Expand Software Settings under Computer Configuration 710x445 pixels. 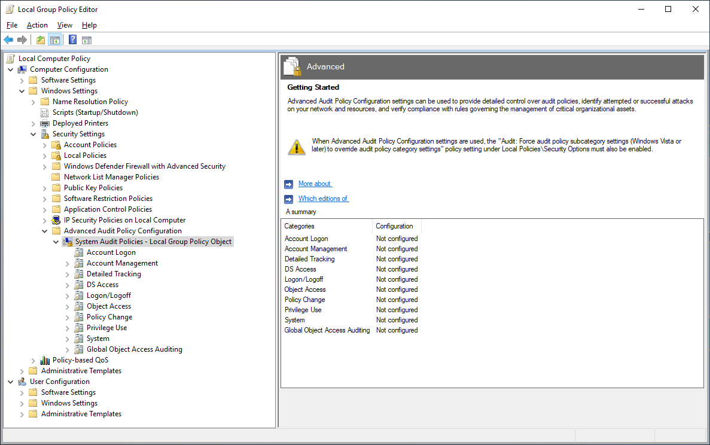pos(22,81)
